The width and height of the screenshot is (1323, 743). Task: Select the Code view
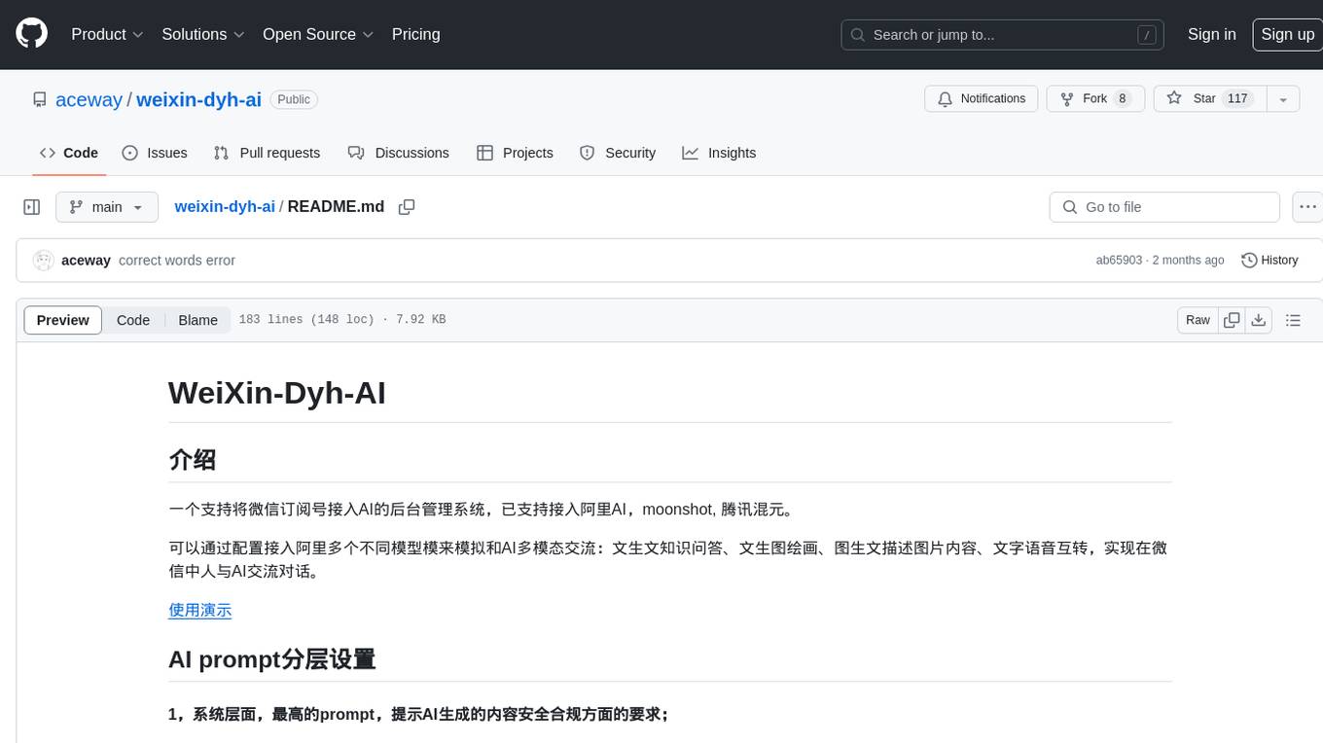[133, 320]
